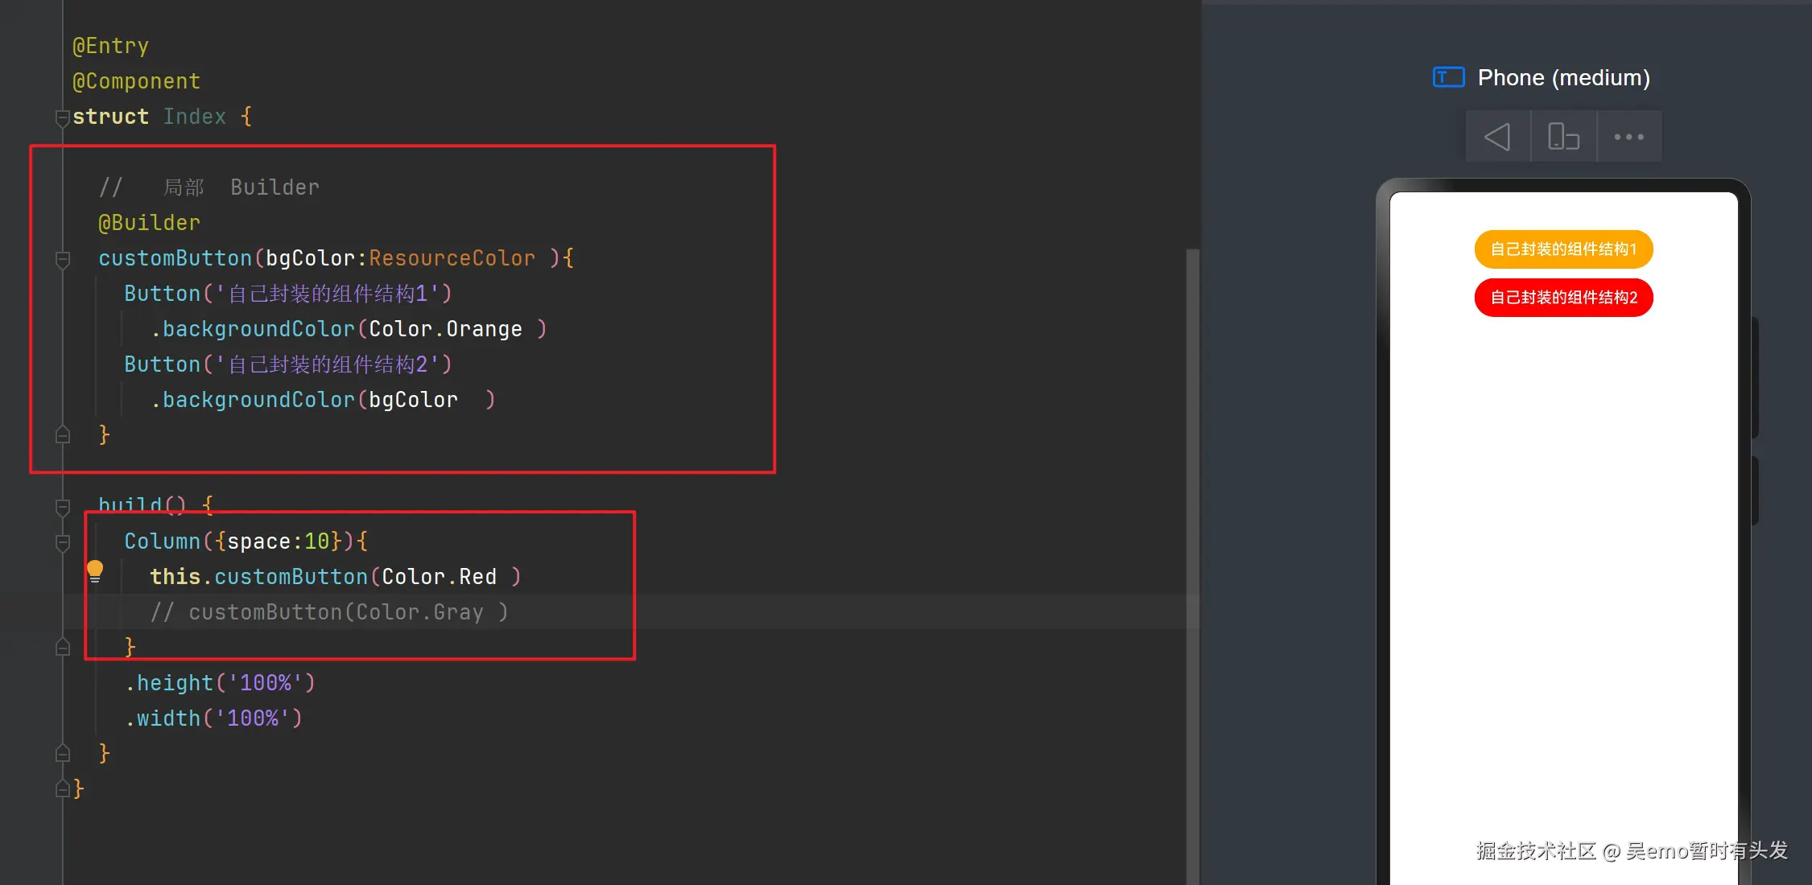Screen dimensions: 1812x885
Task: Click the red 自己封装的组件结构2 preview button
Action: pos(1563,298)
